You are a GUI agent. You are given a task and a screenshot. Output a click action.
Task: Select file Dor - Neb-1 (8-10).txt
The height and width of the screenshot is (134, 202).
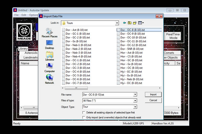tap(77, 45)
